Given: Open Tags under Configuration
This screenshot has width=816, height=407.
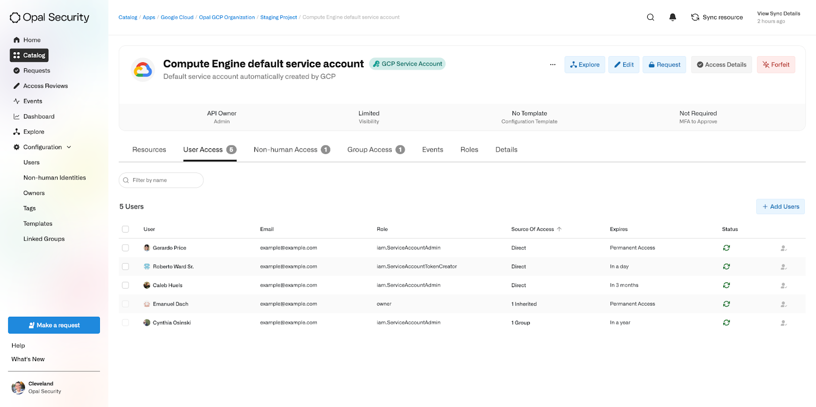Looking at the screenshot, I should tap(30, 208).
